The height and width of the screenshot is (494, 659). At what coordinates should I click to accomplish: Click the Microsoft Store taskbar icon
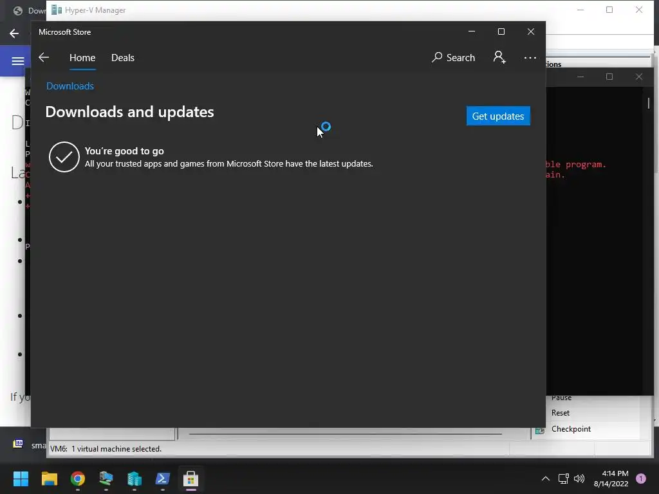point(190,479)
